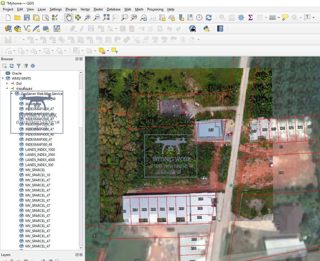Toggle Browser properties info widget
The width and height of the screenshot is (320, 261).
tap(33, 66)
